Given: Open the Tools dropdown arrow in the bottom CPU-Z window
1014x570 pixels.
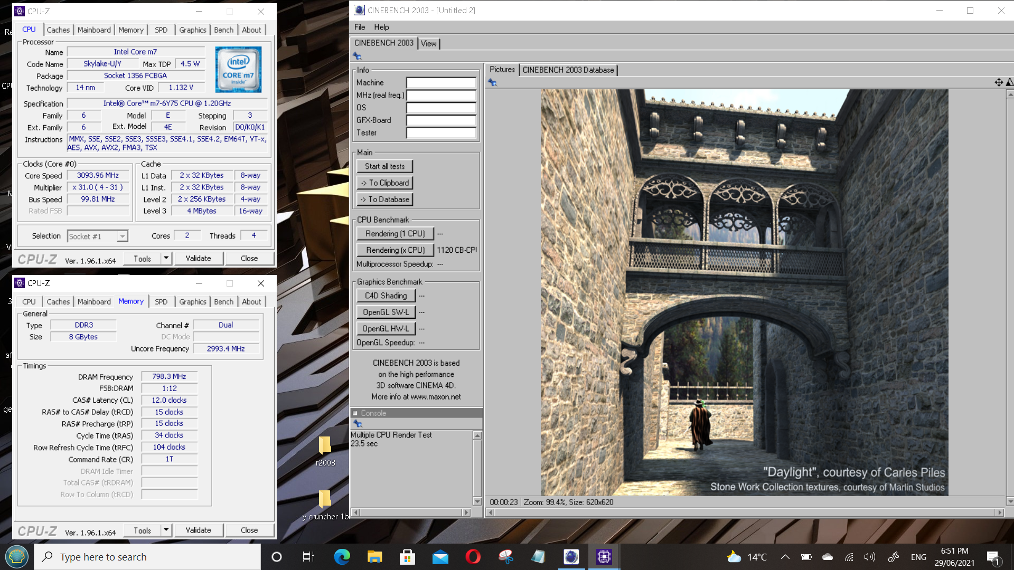Looking at the screenshot, I should pyautogui.click(x=166, y=530).
